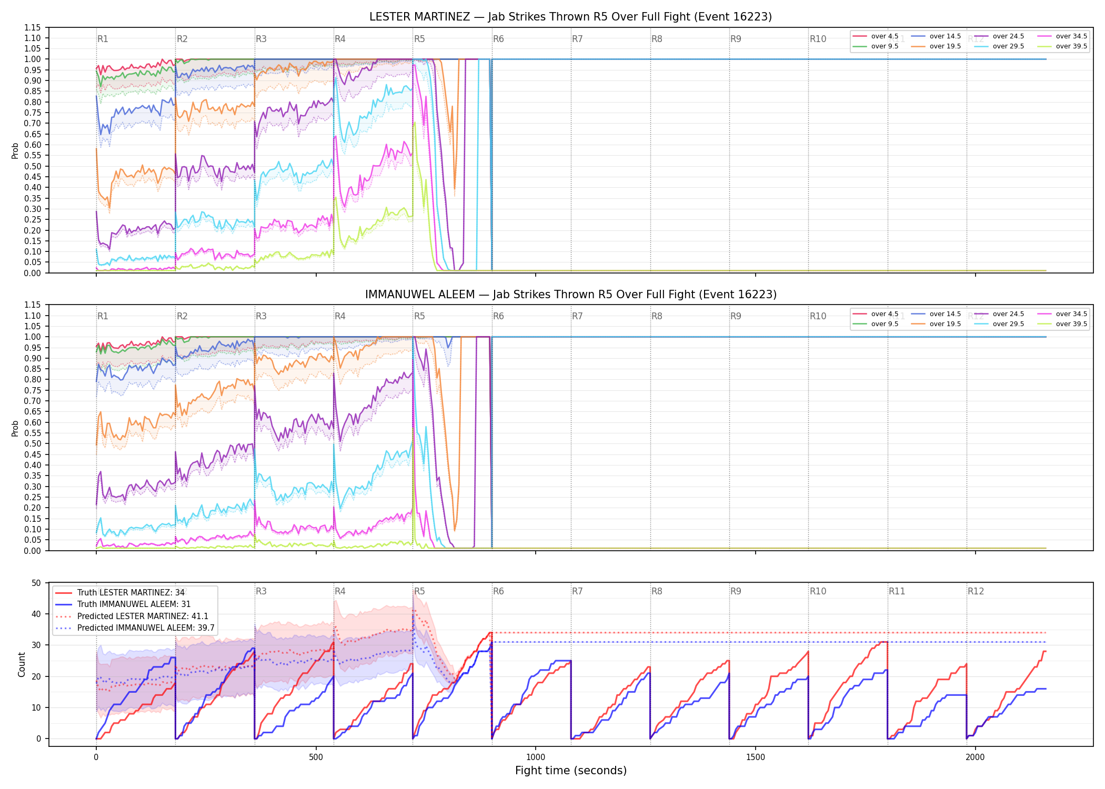This screenshot has width=1105, height=789.
Task: Click the 'Prob' y-axis label of the Lester Martinez chart
Action: [x=15, y=150]
